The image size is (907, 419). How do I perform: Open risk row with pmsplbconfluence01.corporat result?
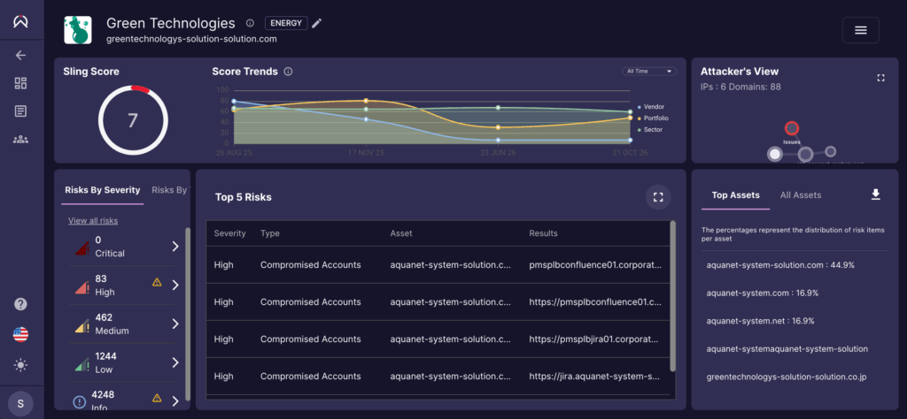tap(438, 265)
